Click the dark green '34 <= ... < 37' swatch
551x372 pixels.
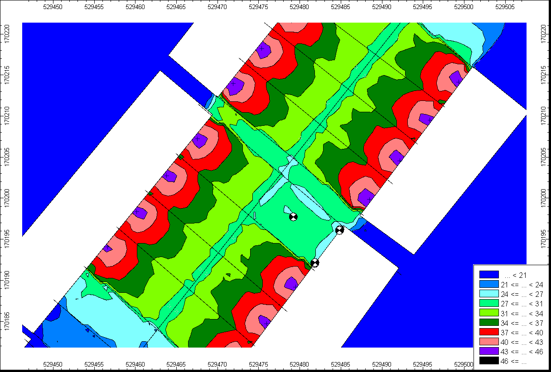pyautogui.click(x=489, y=323)
